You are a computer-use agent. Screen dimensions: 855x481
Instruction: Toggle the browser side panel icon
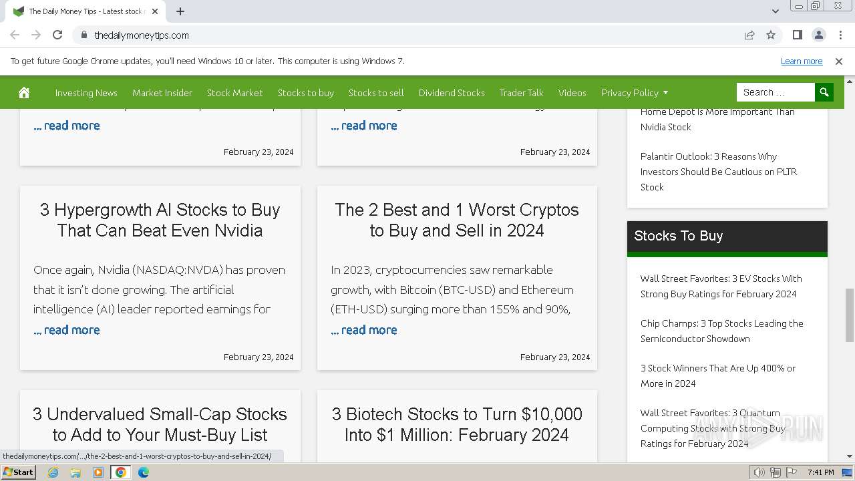(797, 35)
